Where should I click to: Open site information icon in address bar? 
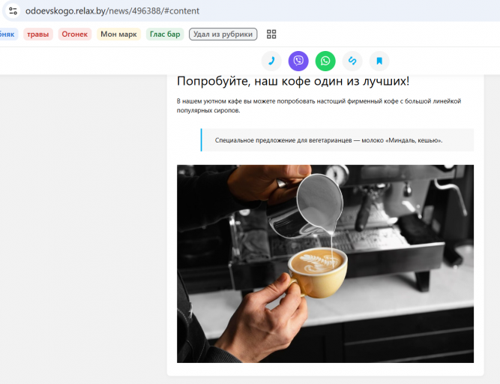click(x=13, y=10)
